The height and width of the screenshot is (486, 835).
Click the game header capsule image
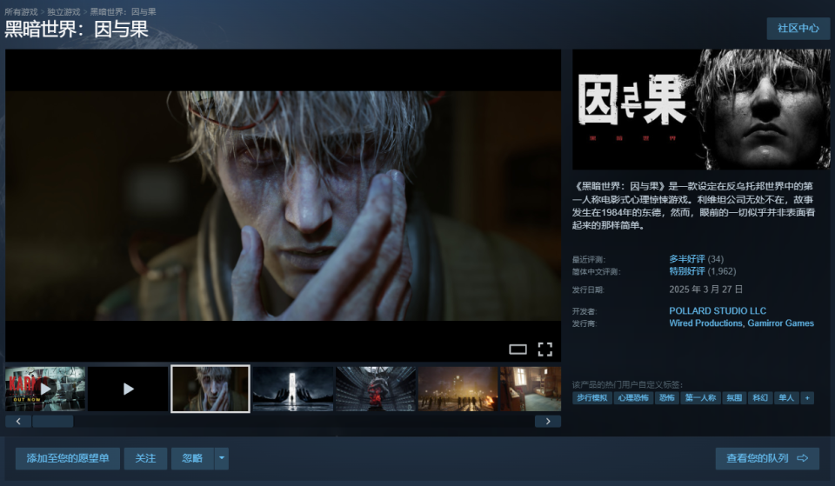pos(701,110)
